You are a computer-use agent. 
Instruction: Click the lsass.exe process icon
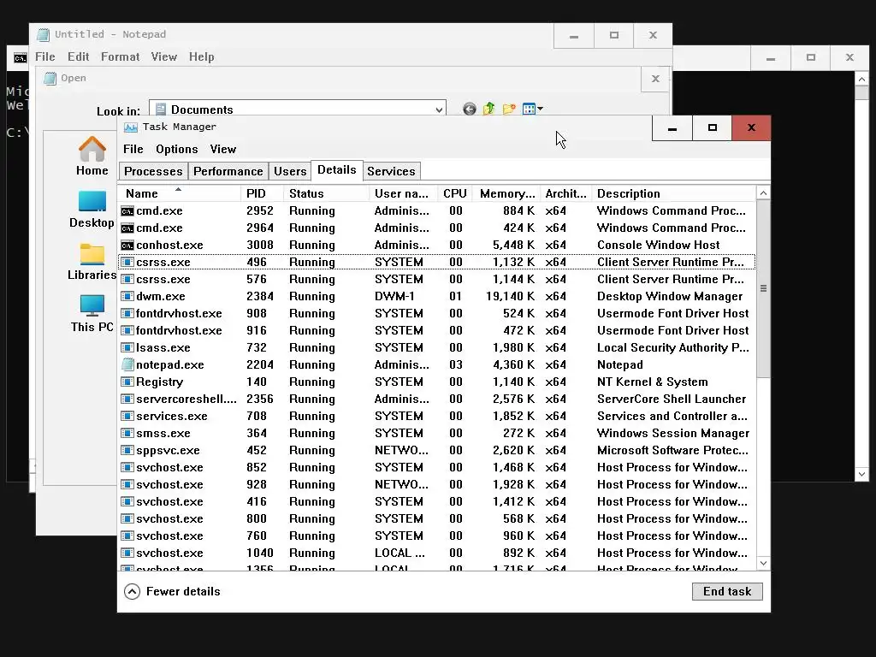pos(127,347)
